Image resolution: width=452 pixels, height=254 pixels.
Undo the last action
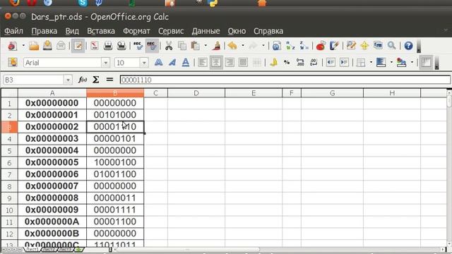232,46
